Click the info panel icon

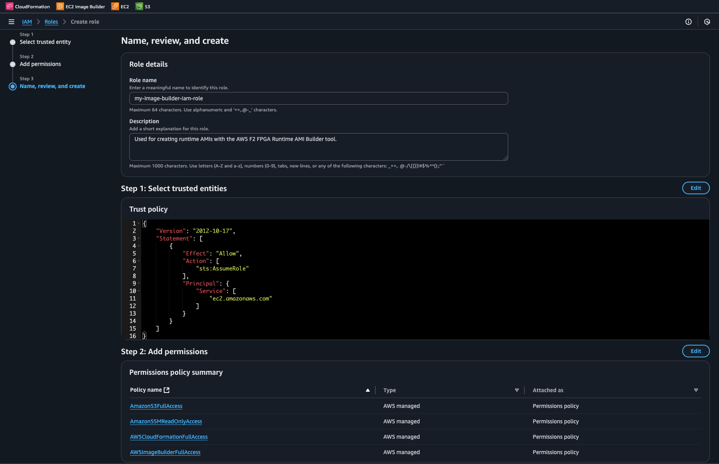[x=689, y=22]
